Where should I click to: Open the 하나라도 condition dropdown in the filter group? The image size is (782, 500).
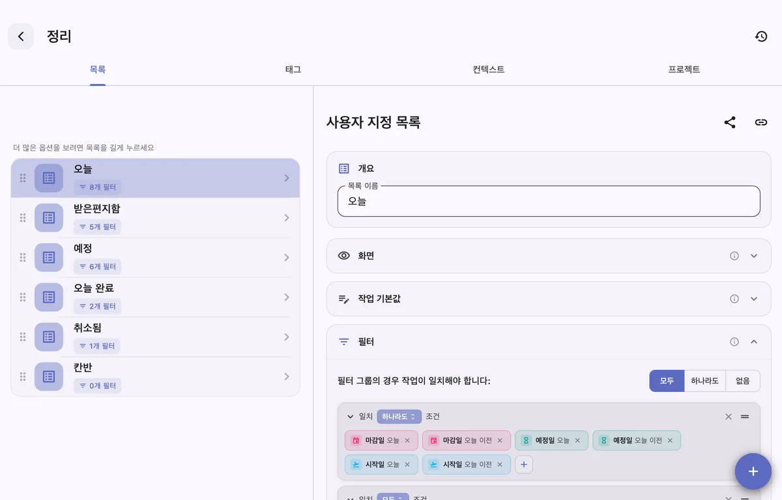[x=399, y=417]
